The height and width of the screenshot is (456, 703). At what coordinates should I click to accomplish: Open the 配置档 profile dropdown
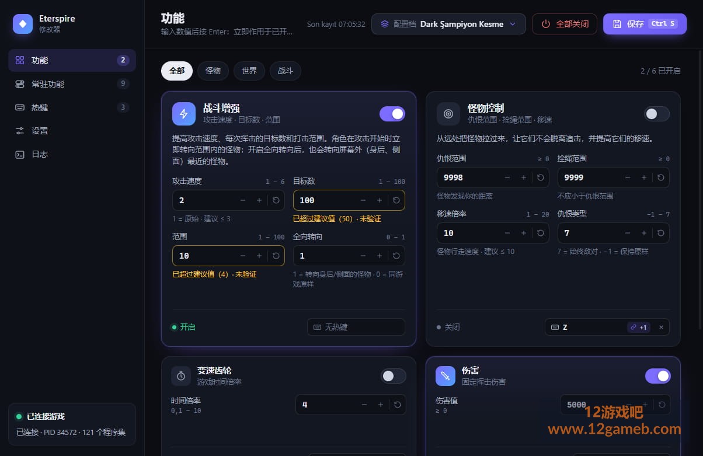[x=448, y=24]
